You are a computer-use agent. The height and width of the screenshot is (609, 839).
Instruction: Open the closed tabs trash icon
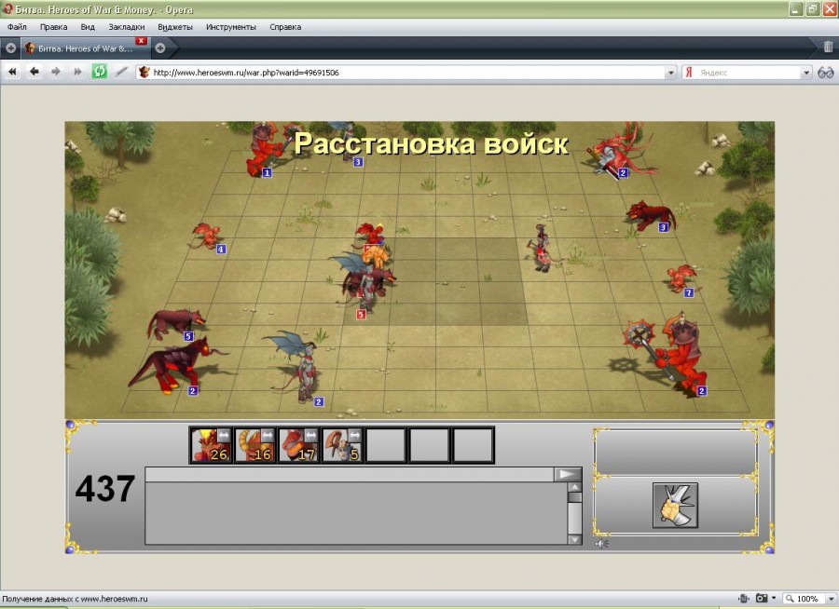pos(828,47)
